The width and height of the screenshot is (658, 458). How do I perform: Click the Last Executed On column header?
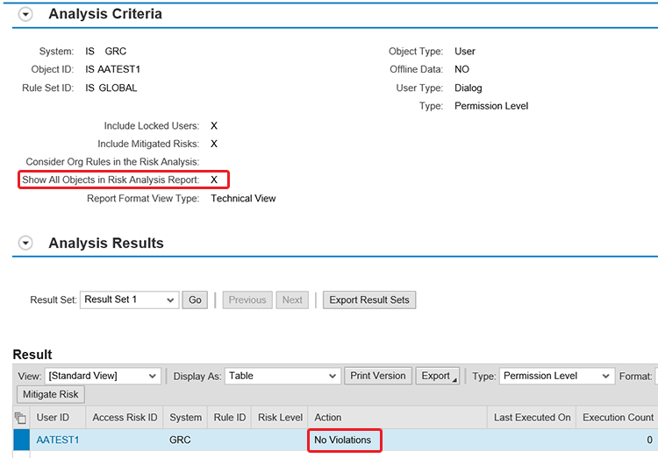point(532,418)
